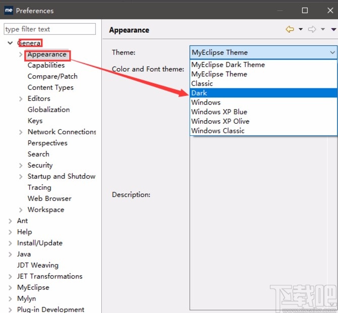Select Plug-in Development tree item

51,310
